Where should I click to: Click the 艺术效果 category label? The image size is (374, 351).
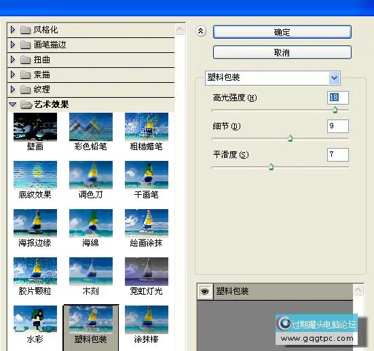tap(52, 105)
